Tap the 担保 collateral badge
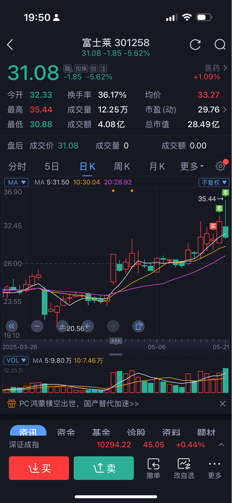232x503 pixels. point(81,69)
